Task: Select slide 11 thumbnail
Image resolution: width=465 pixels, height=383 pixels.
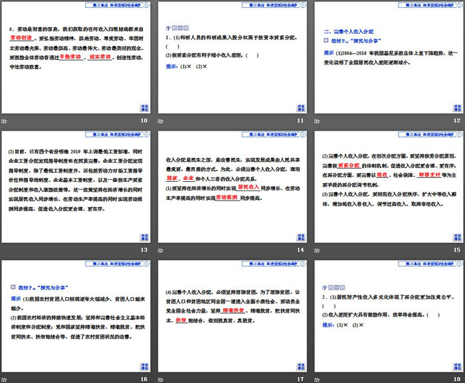Action: click(x=232, y=58)
